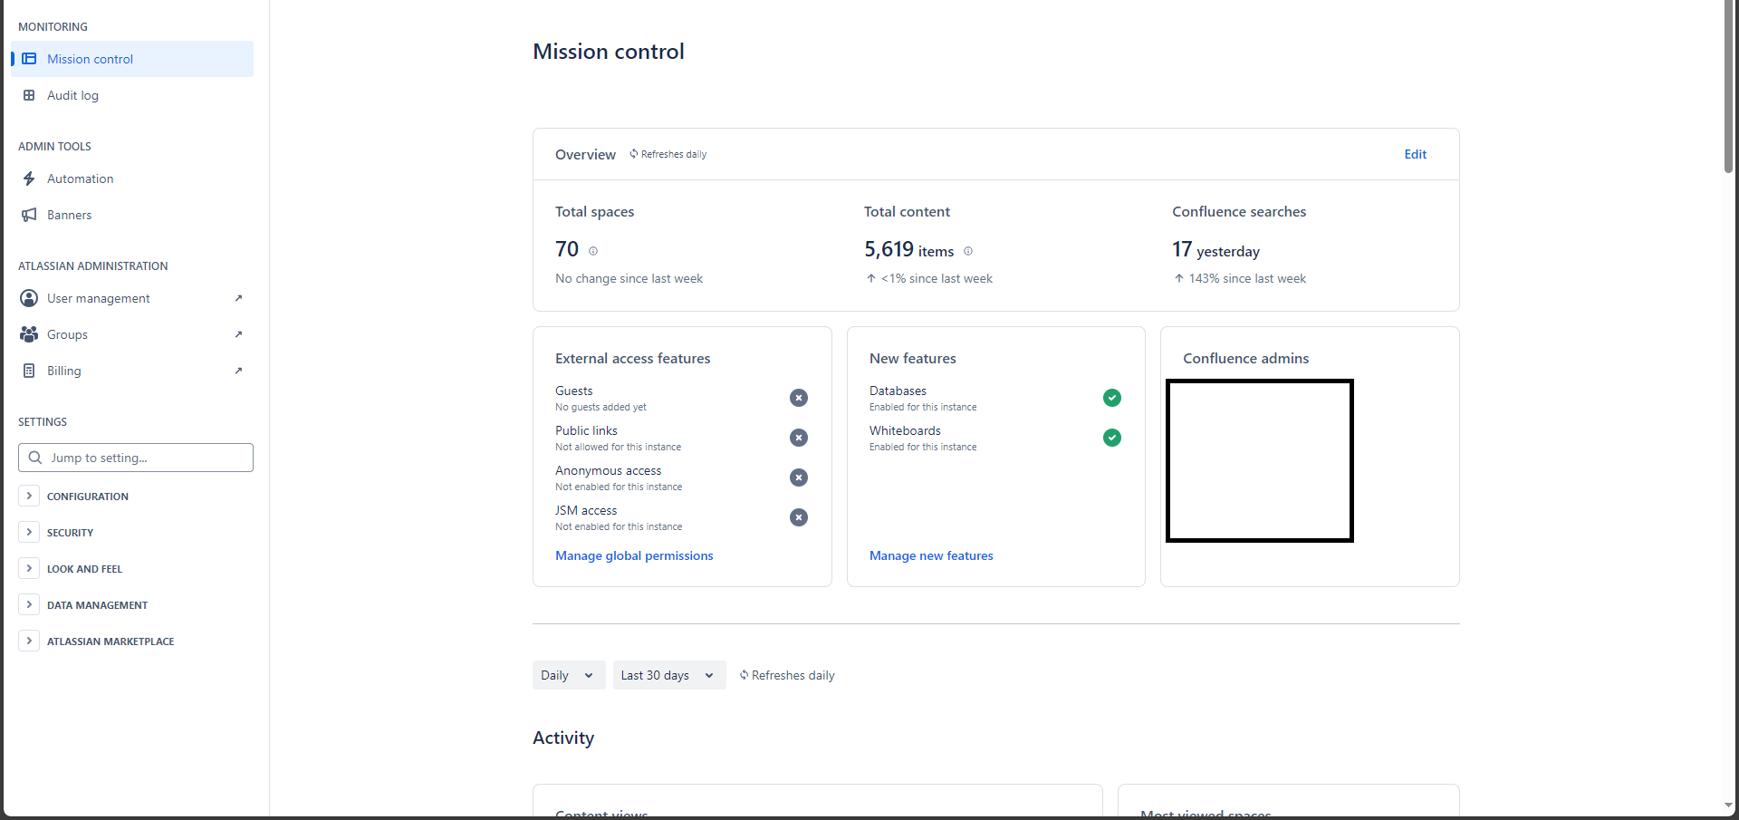
Task: Click the Banners megaphone icon
Action: tap(29, 215)
